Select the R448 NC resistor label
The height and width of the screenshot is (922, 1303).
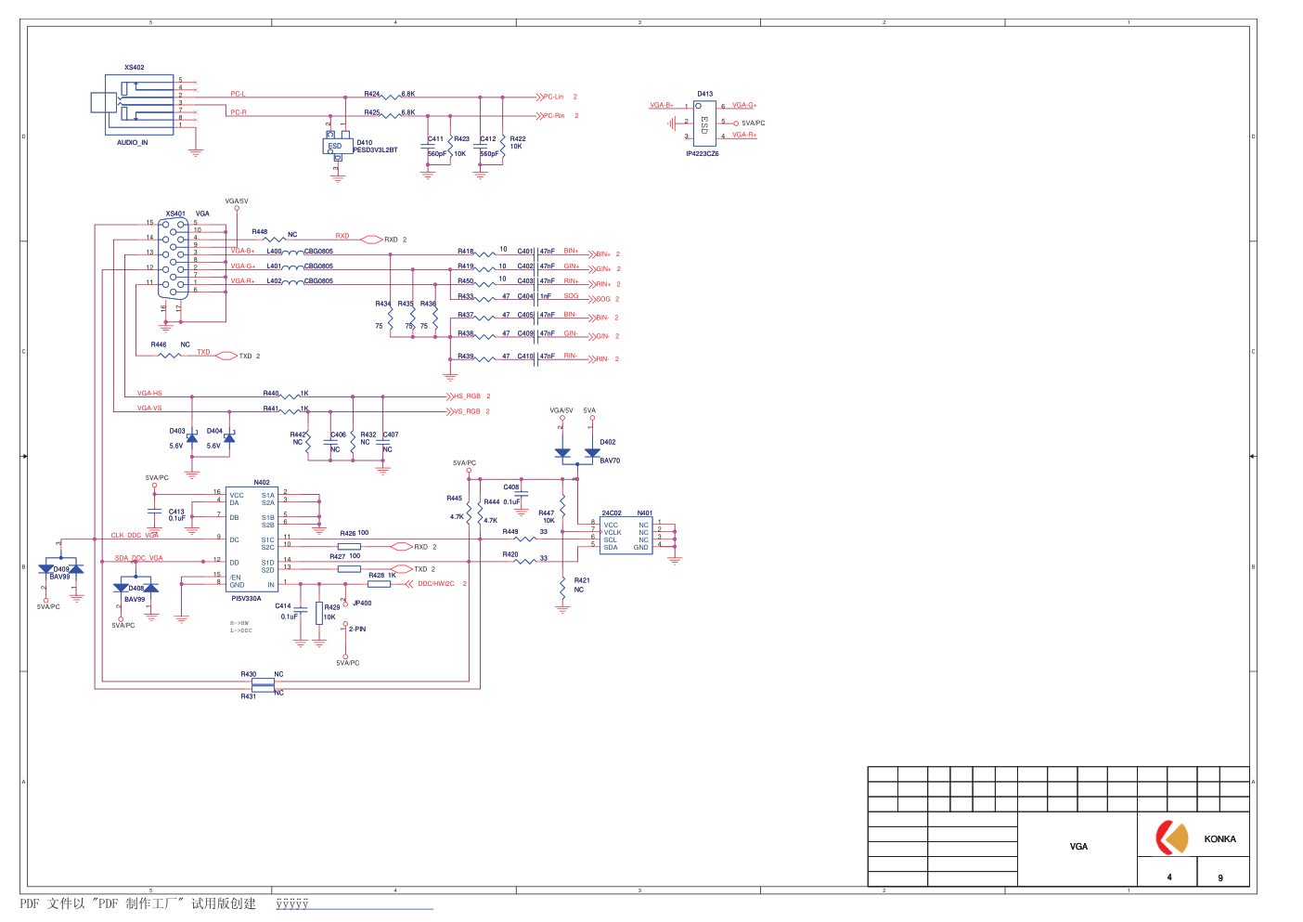point(260,232)
